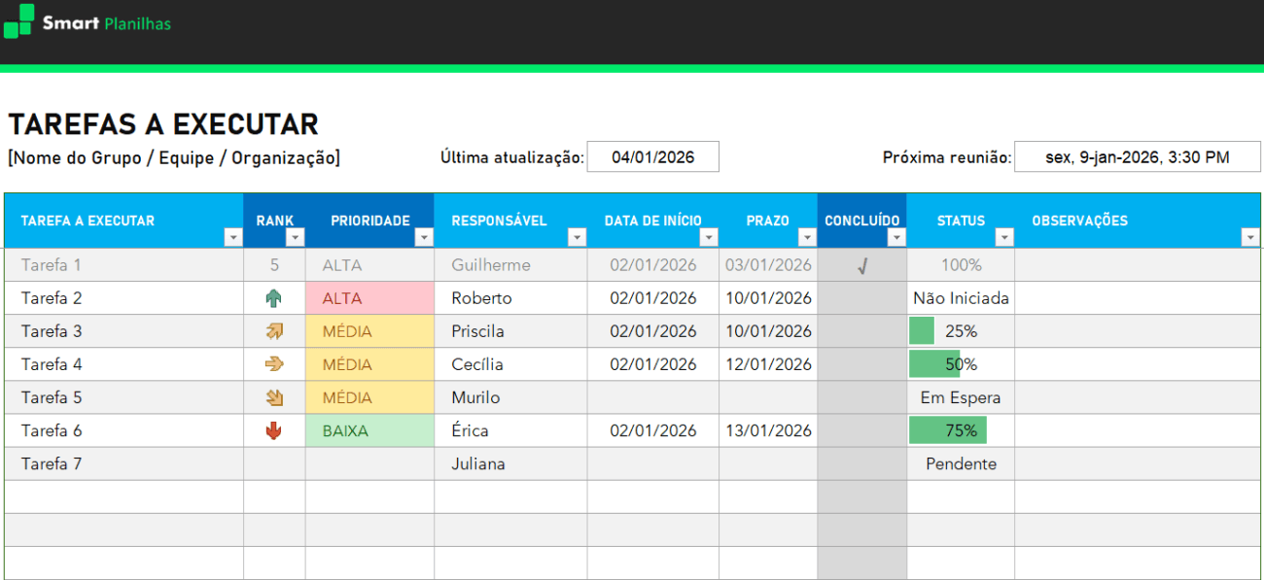Open the Prioridade column filter dropdown
This screenshot has height=580, width=1264.
[424, 237]
